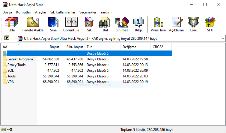Click the Sil delete icon
Viewport: 226px width, 133px height.
pos(89,22)
